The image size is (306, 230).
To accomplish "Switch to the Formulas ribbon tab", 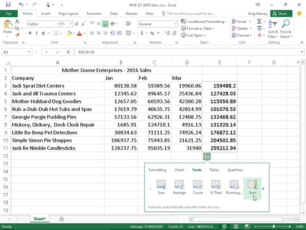I will 94,13.
